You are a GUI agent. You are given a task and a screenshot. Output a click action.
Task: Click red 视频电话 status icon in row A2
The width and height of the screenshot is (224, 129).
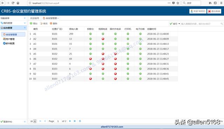tap(103, 39)
